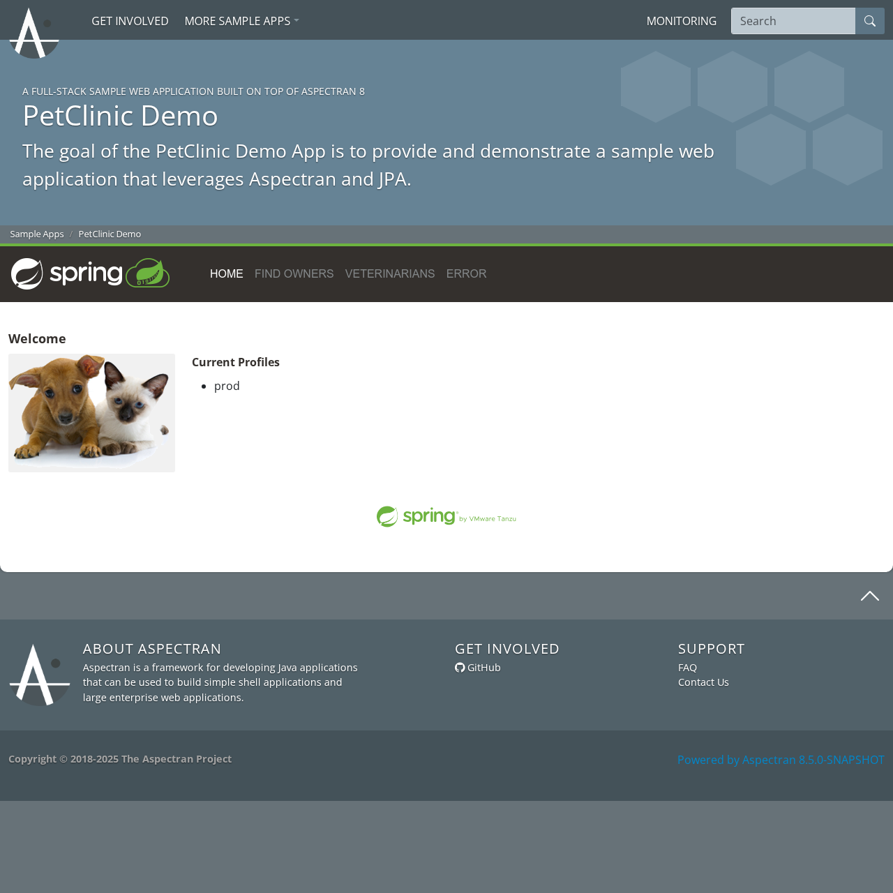
Task: Click the Aspectran logo in the footer
Action: [40, 675]
